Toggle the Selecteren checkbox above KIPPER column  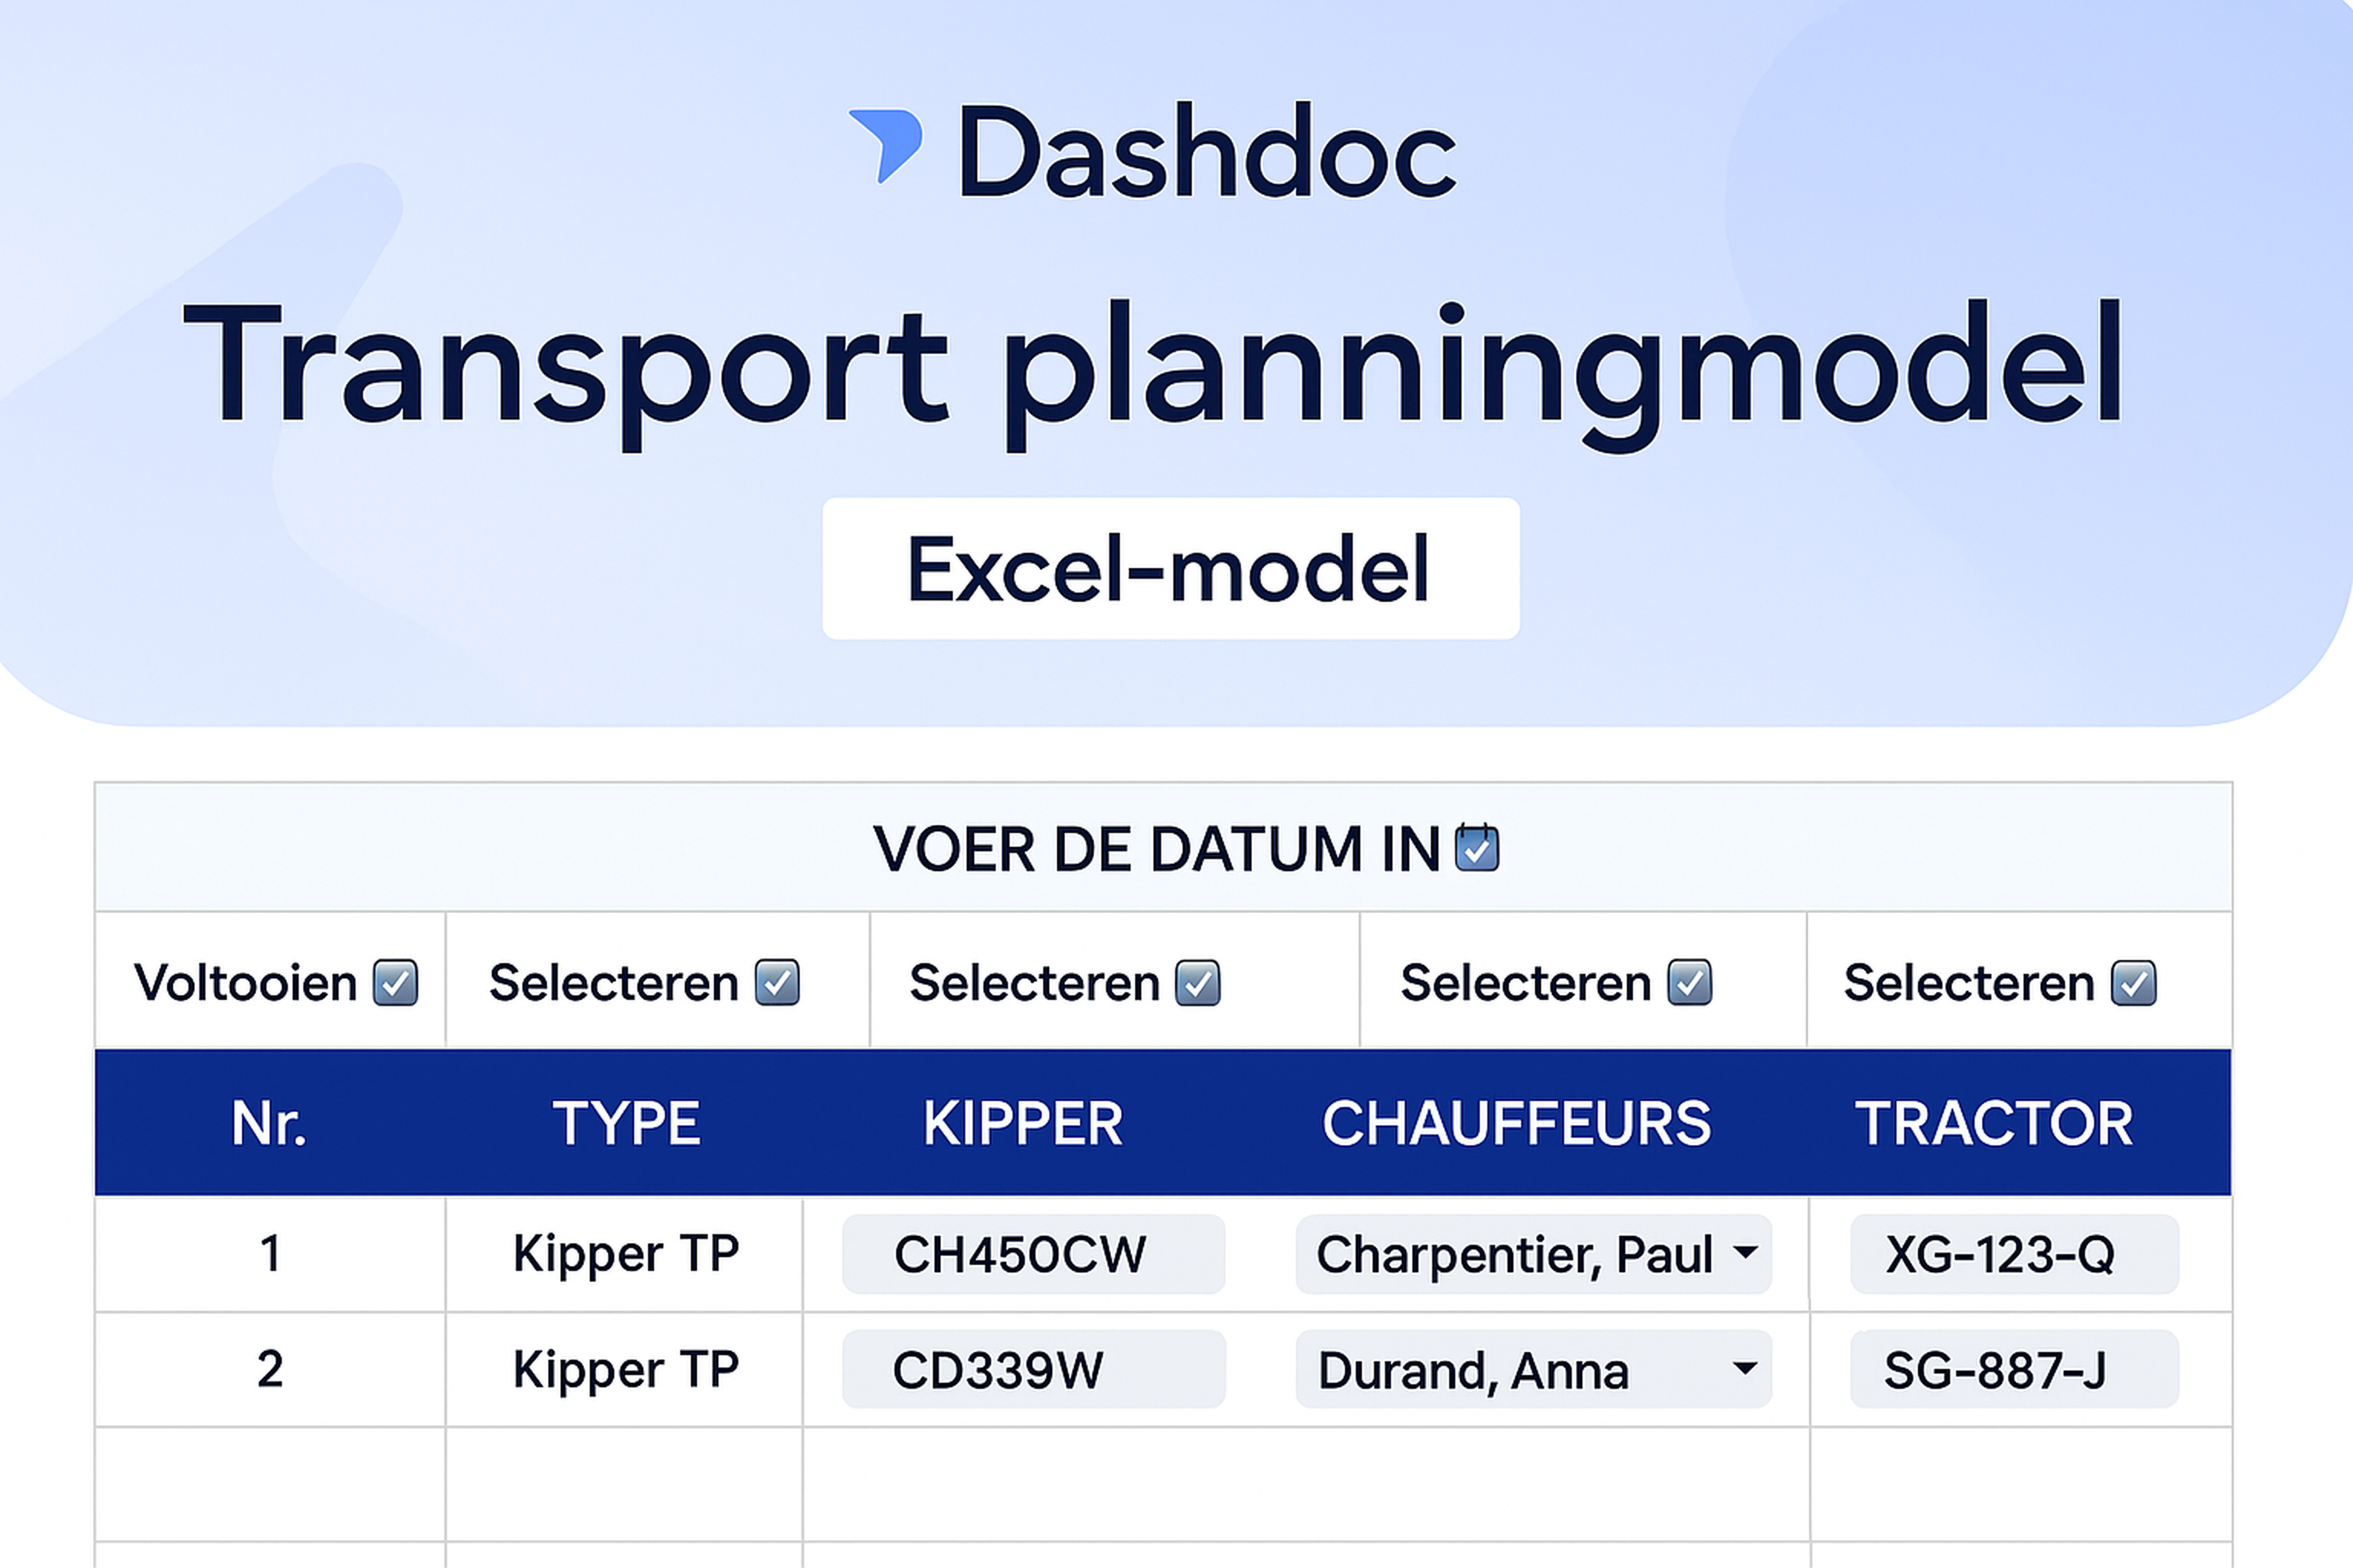coord(1197,982)
